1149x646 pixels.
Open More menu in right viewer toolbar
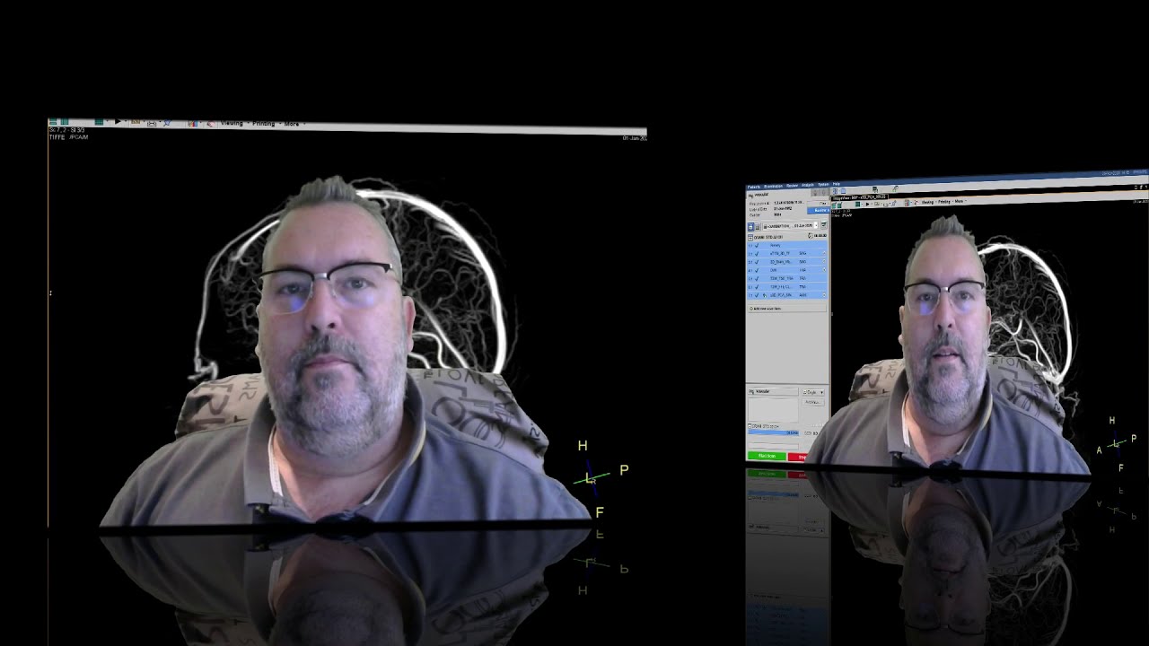[x=959, y=201]
